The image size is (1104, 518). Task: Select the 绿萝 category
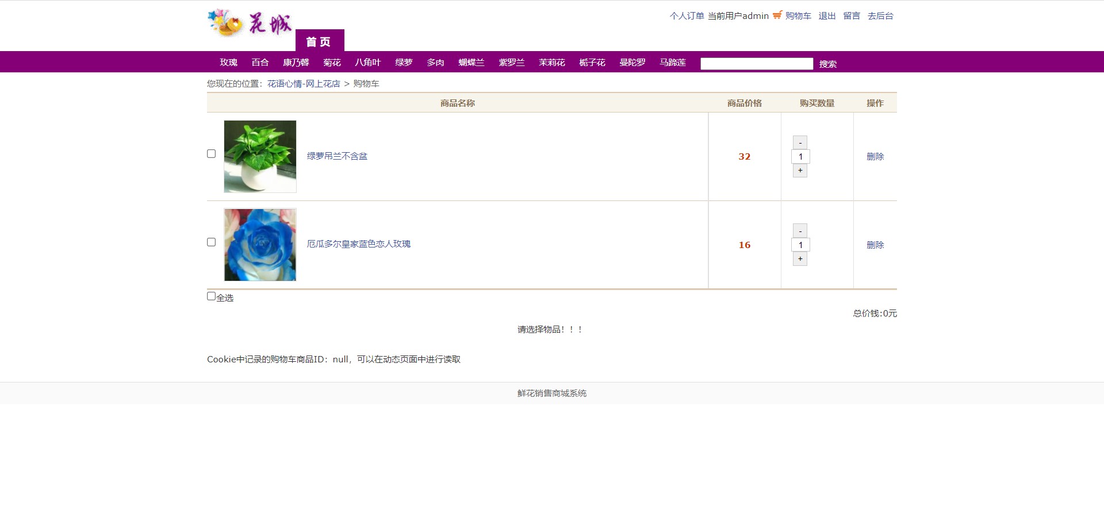click(x=404, y=63)
